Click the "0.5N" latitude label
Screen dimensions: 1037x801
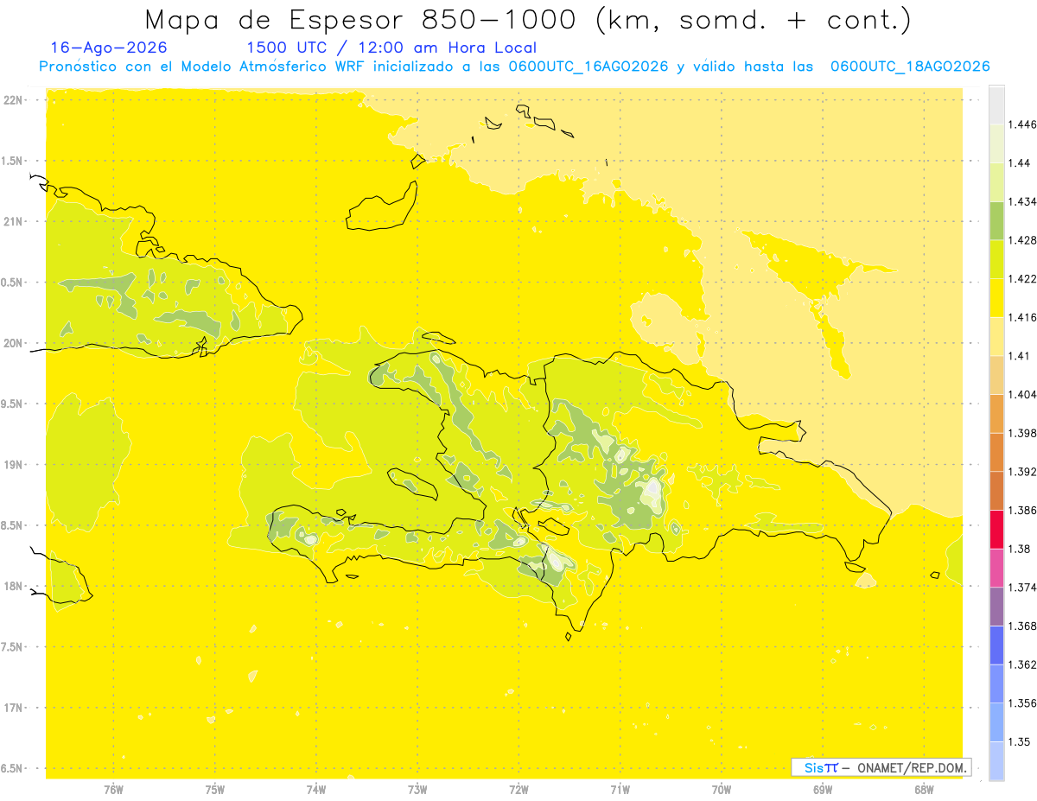tap(13, 283)
